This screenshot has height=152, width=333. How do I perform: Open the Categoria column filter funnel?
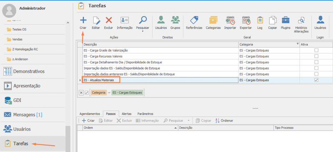pos(297,44)
